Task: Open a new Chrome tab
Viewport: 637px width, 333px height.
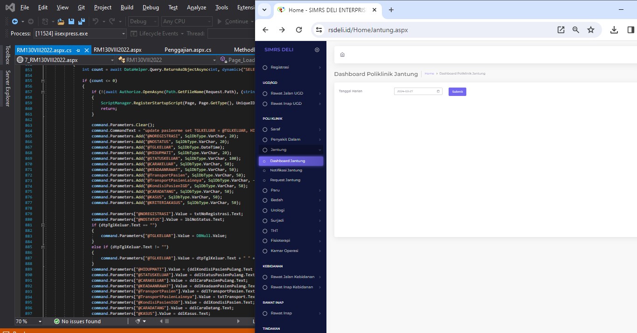Action: (x=391, y=10)
